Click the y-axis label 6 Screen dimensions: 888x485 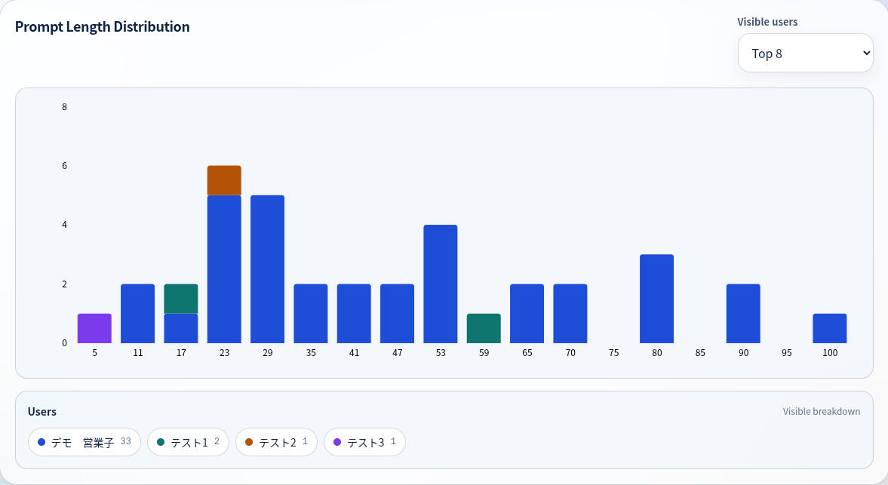tap(65, 166)
